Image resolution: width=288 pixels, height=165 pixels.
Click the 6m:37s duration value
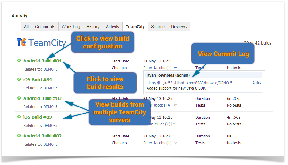pyautogui.click(x=233, y=99)
